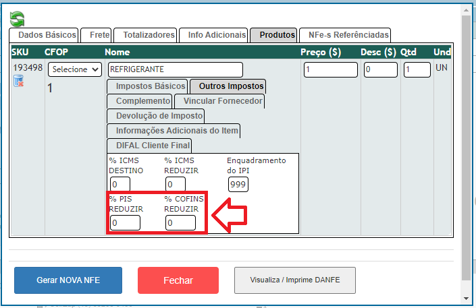
Task: Click the % PIS REDUZIR field
Action: click(125, 223)
